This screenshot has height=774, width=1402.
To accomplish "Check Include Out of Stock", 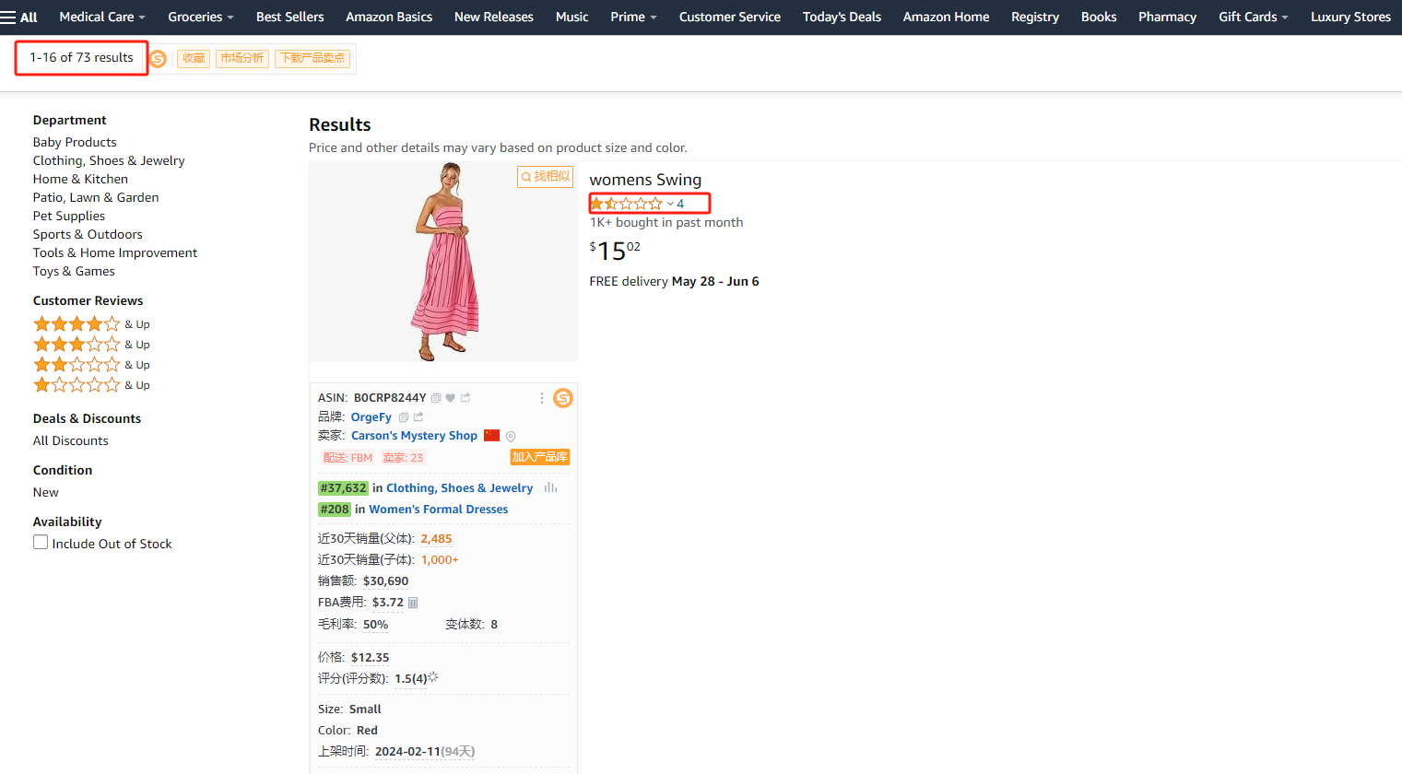I will (41, 543).
